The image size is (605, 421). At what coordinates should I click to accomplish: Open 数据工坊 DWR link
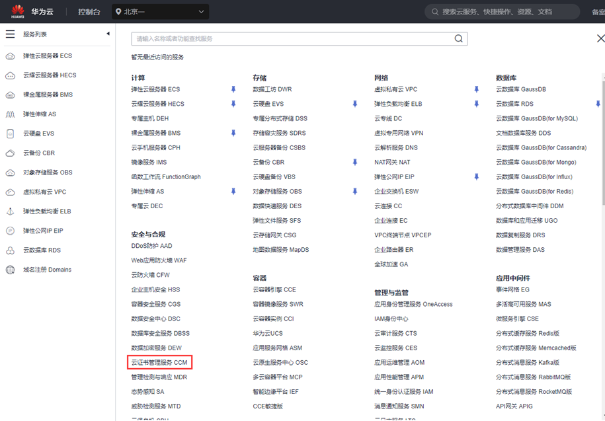272,89
